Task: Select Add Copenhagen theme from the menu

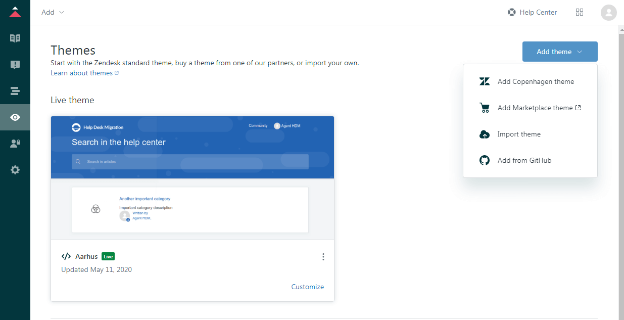Action: click(536, 81)
